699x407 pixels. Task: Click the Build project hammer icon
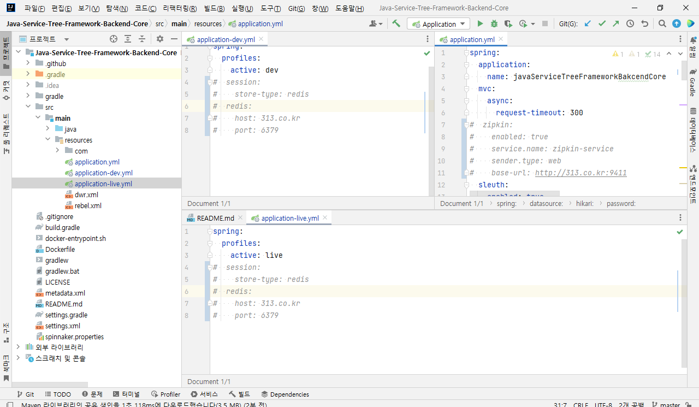(x=396, y=23)
